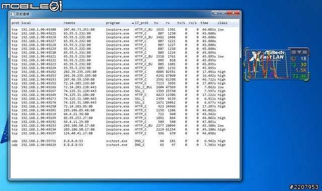Select local address 192.168.1.90:49224

click(x=39, y=68)
